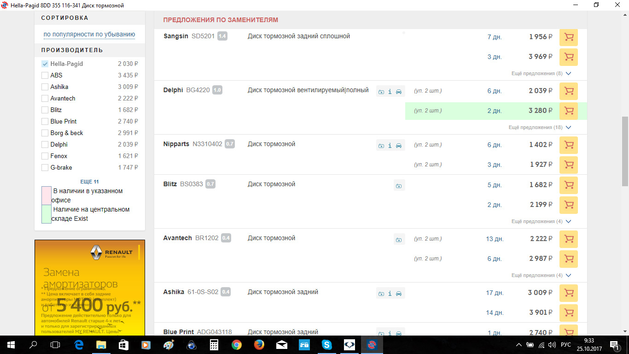Open photo icon for Nipparts N3310402
Image resolution: width=629 pixels, height=354 pixels.
pos(381,146)
